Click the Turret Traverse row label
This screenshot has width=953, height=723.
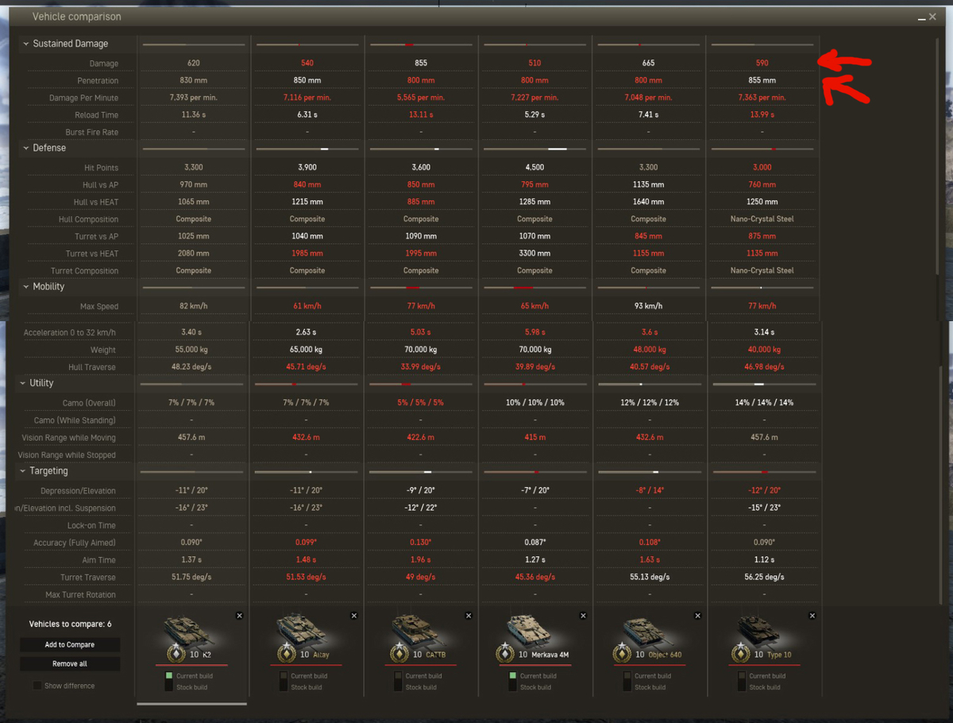88,578
